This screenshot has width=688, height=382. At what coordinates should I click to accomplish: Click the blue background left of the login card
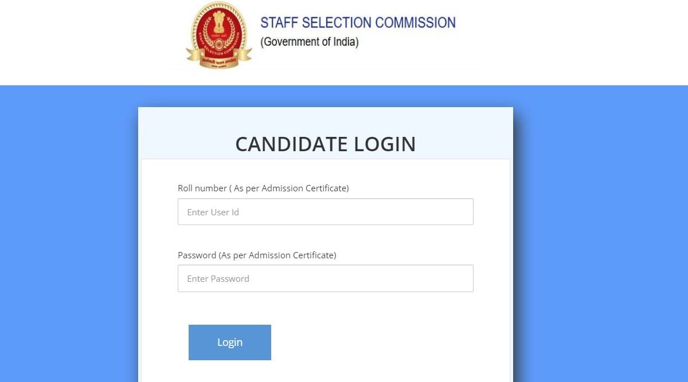(69, 229)
